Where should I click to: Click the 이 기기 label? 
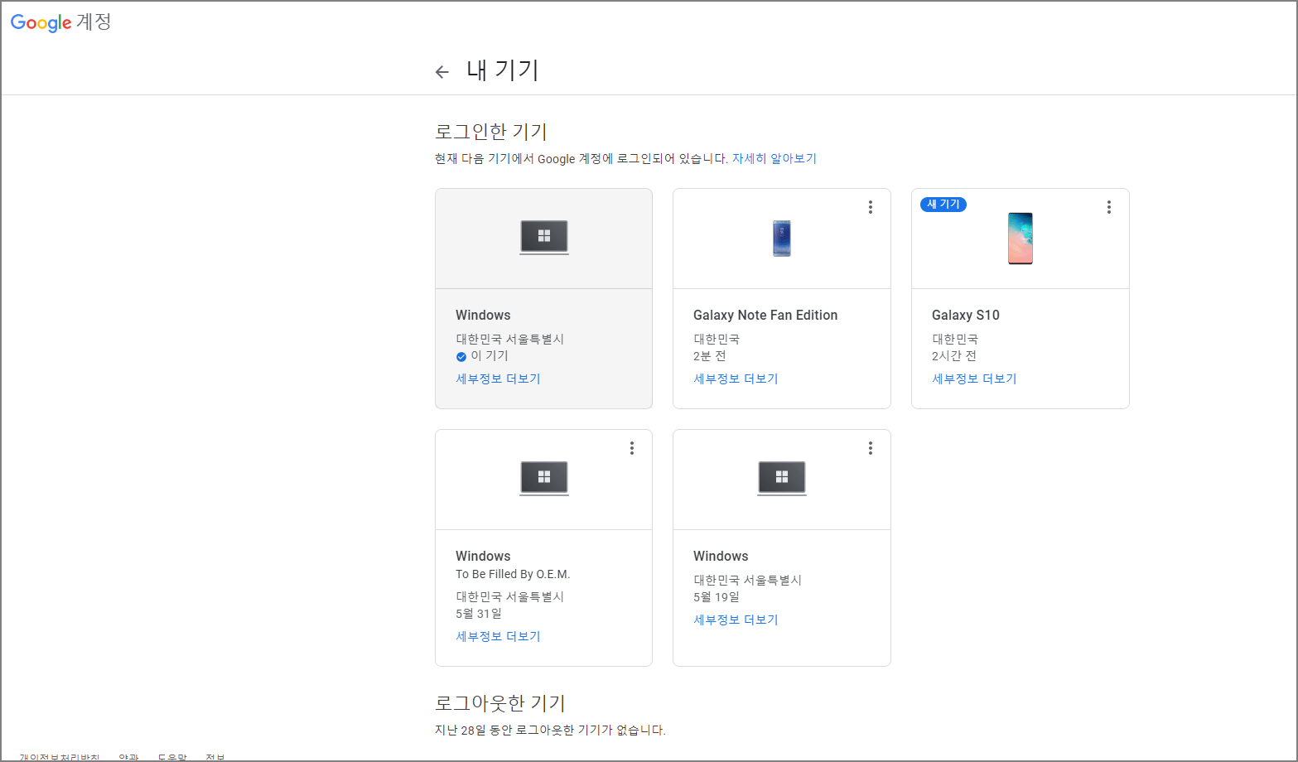coord(490,356)
